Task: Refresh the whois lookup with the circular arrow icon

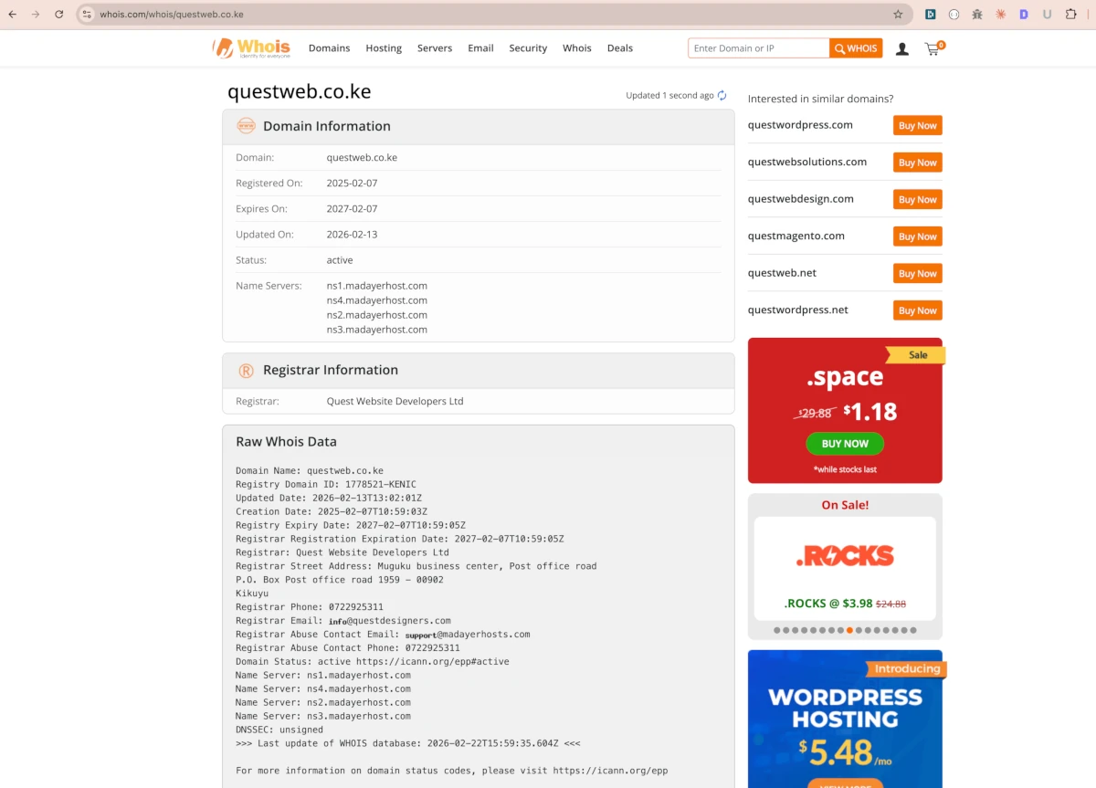Action: coord(722,95)
